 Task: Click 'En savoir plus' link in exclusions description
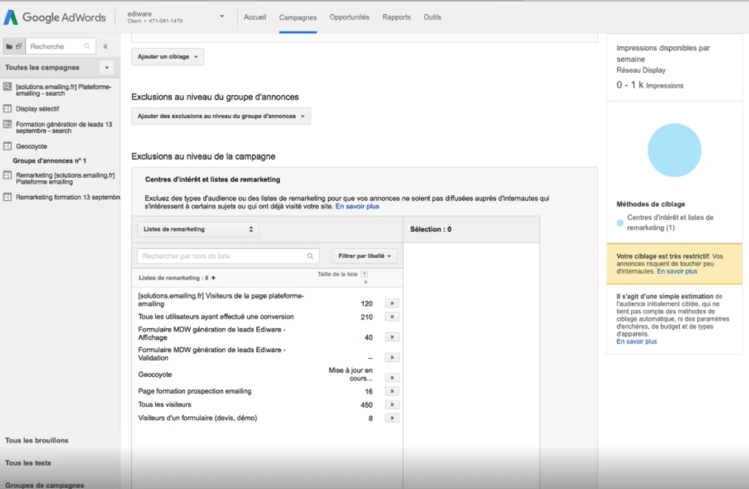[357, 207]
